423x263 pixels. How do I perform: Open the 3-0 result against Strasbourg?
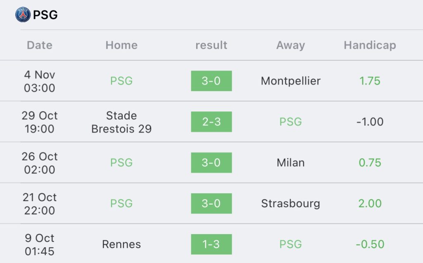click(x=211, y=203)
